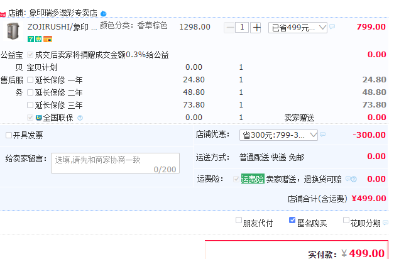Toggle the 运费险 checkbox
The image size is (394, 259).
(236, 179)
